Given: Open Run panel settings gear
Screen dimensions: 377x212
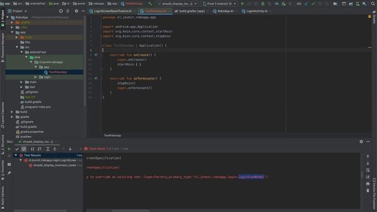Looking at the screenshot, I should pyautogui.click(x=361, y=142).
